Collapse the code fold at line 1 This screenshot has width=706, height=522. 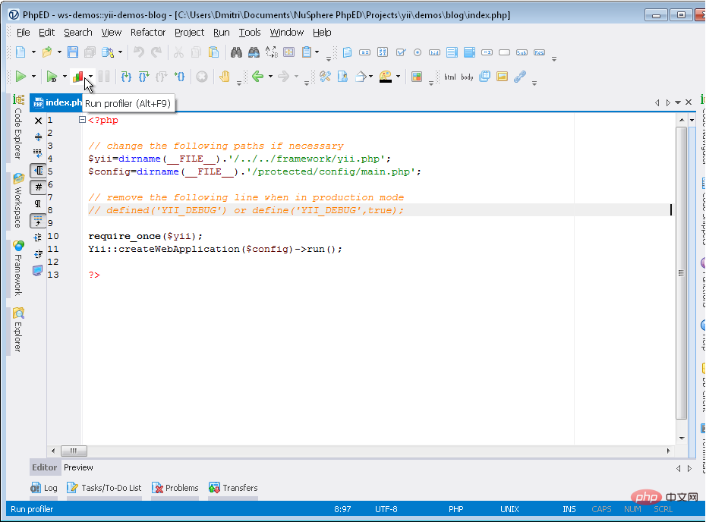point(82,120)
